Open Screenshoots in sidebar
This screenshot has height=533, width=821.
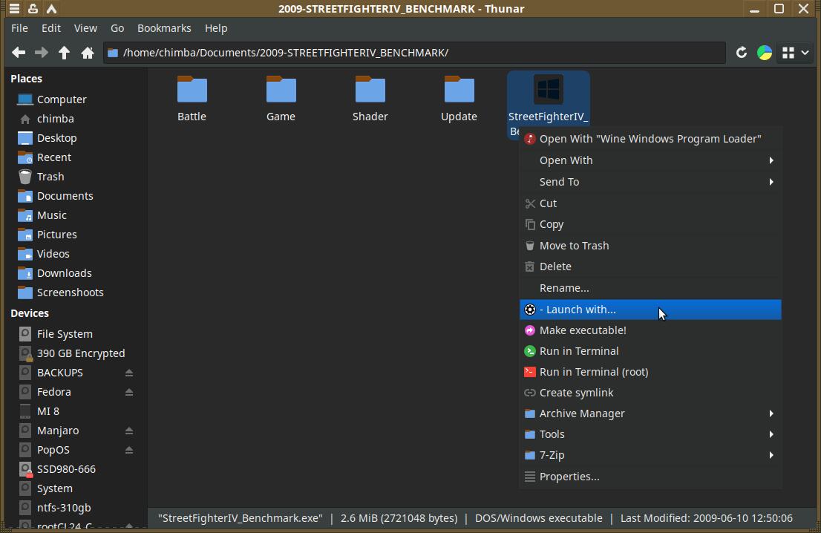[74, 293]
